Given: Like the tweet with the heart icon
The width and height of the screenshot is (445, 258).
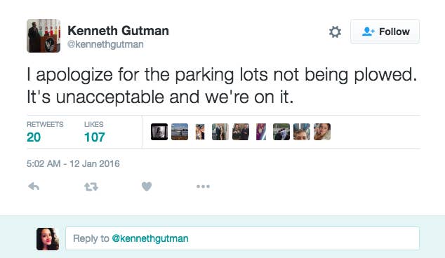Looking at the screenshot, I should tap(147, 186).
